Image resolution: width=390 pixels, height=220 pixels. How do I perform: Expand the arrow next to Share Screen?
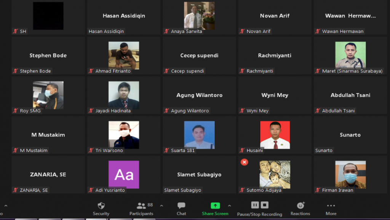pos(229,206)
